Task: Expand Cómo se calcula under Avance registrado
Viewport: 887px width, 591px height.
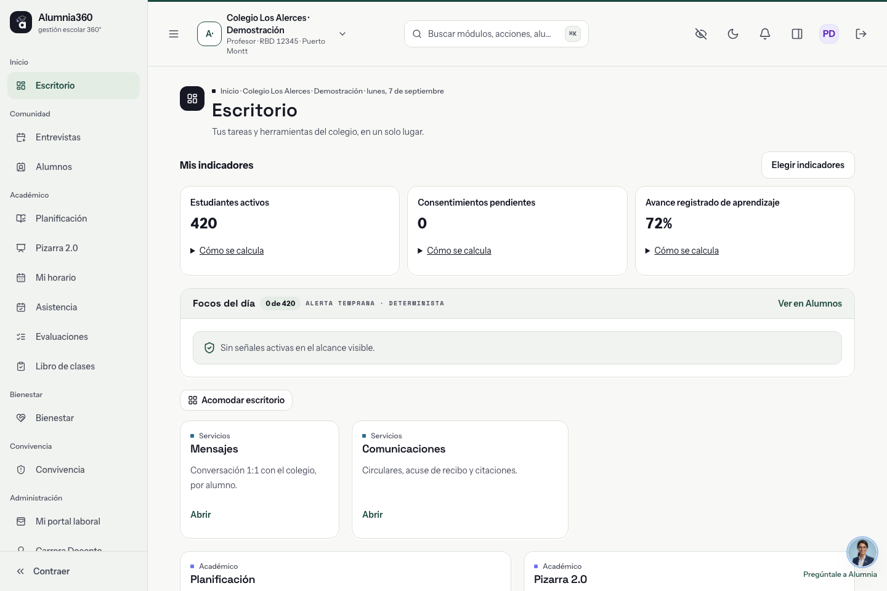Action: [682, 251]
